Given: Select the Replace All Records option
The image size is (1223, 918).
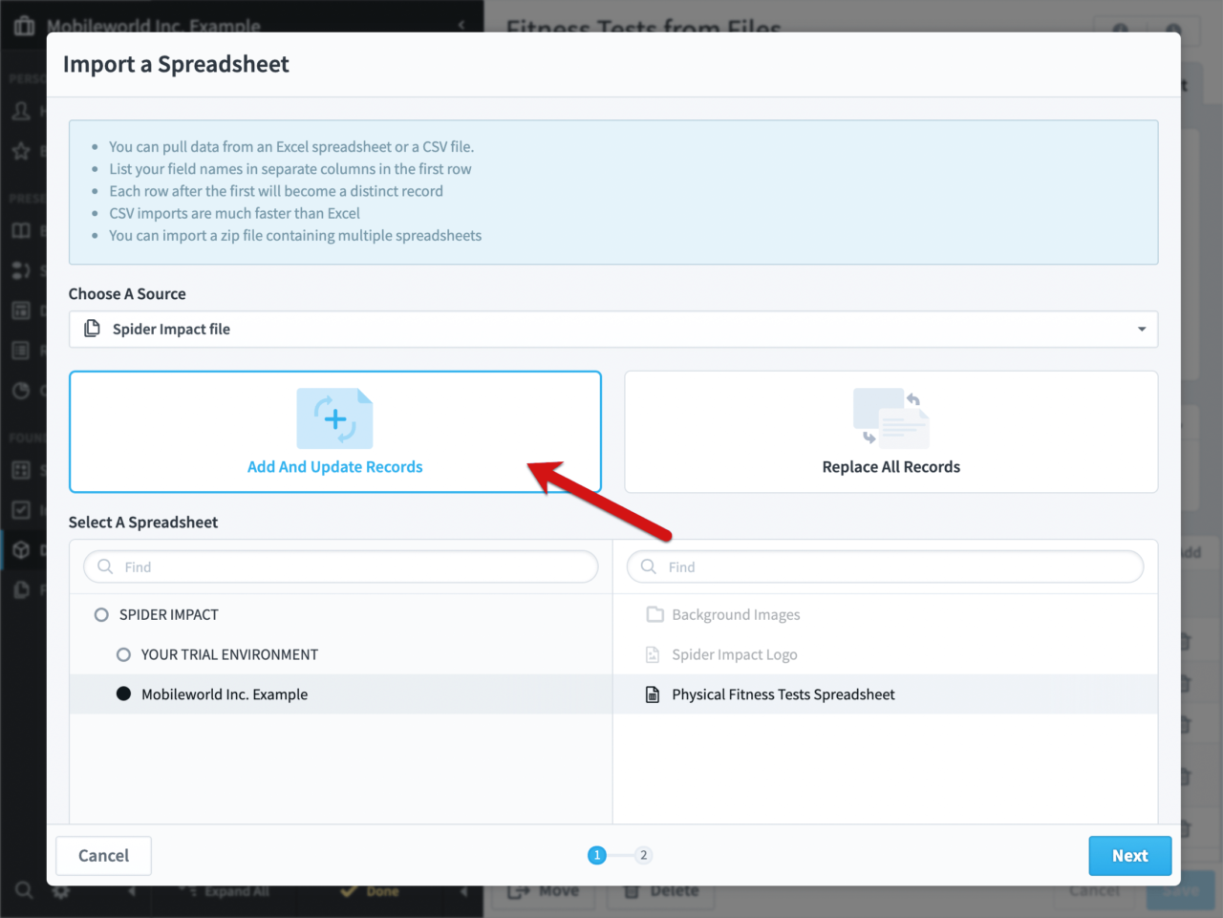Looking at the screenshot, I should pos(890,432).
